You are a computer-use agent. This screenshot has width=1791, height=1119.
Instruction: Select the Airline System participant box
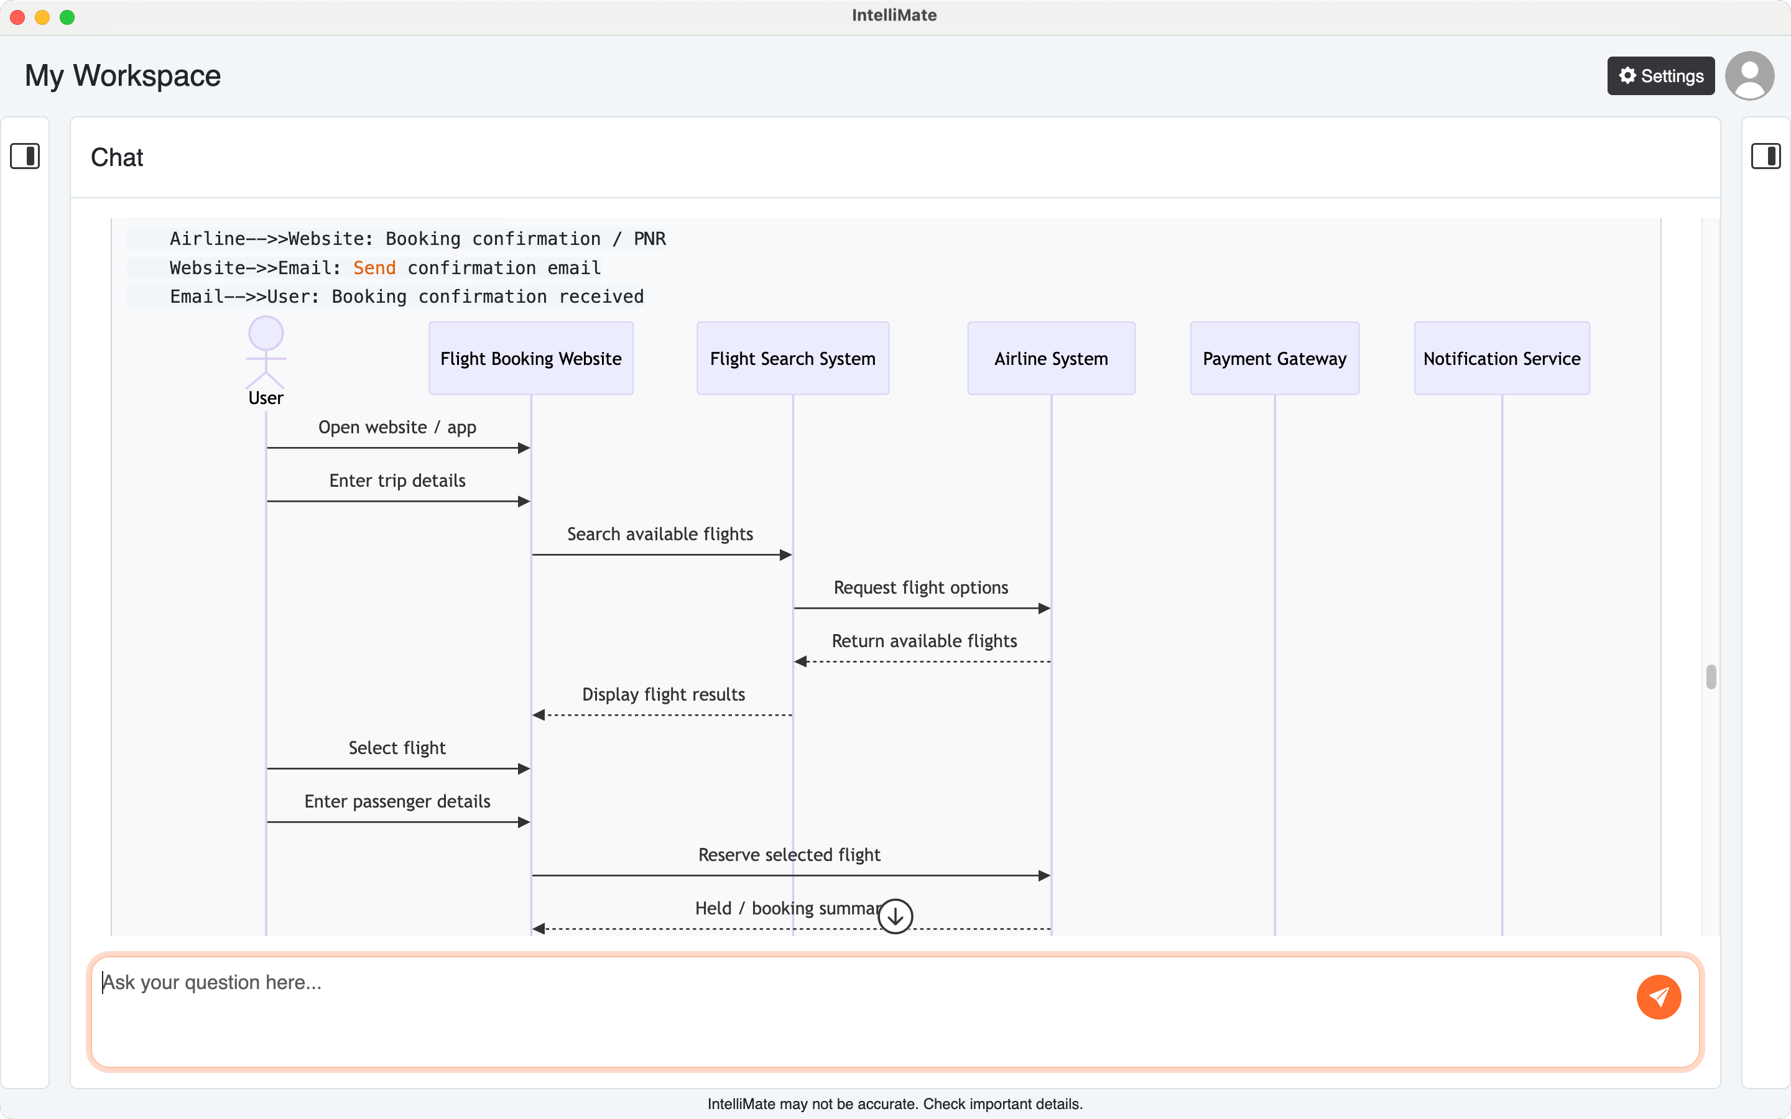pyautogui.click(x=1050, y=358)
